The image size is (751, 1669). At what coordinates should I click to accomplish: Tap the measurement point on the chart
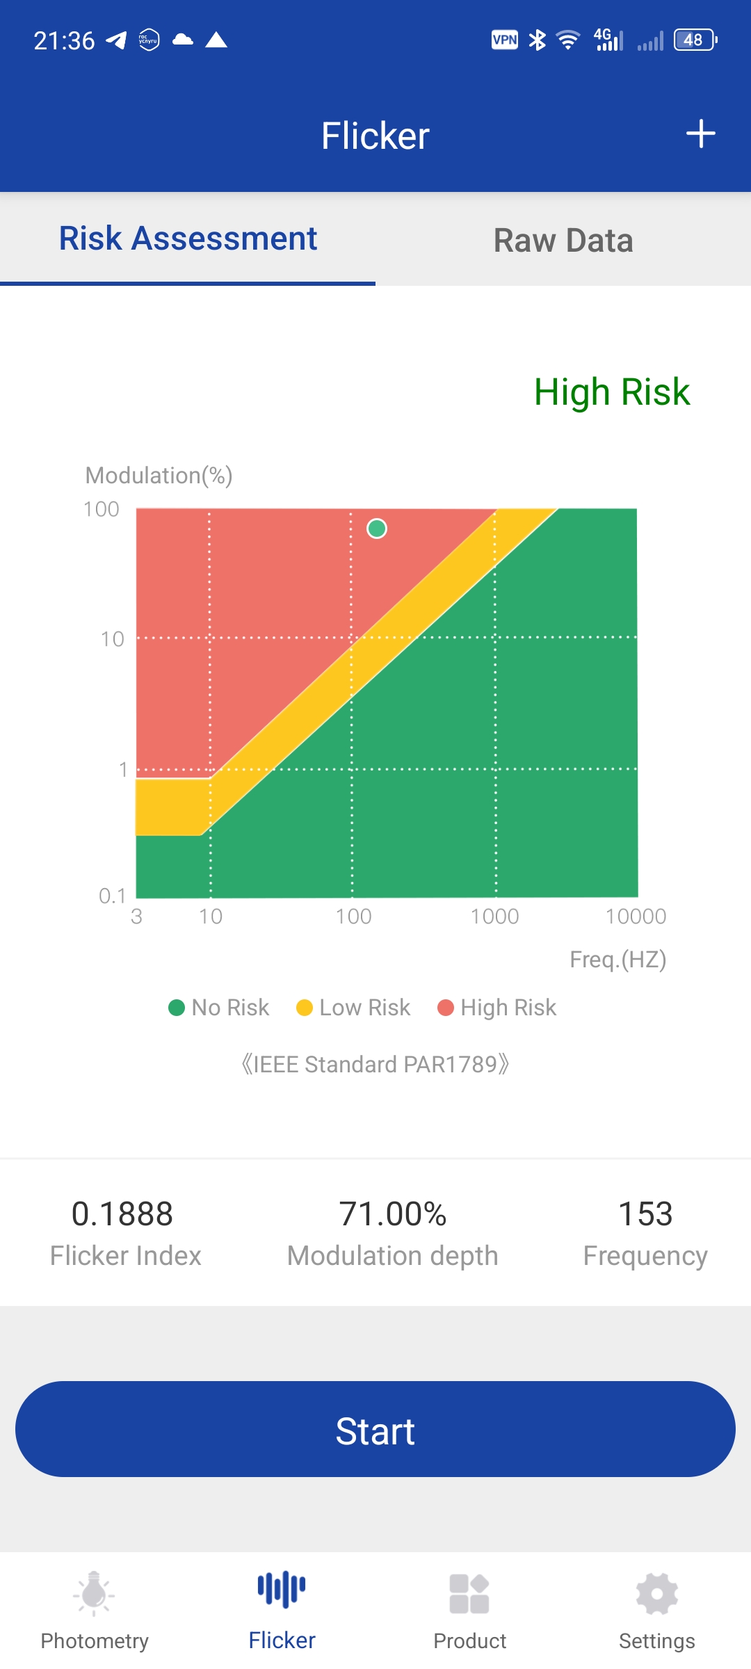[377, 529]
